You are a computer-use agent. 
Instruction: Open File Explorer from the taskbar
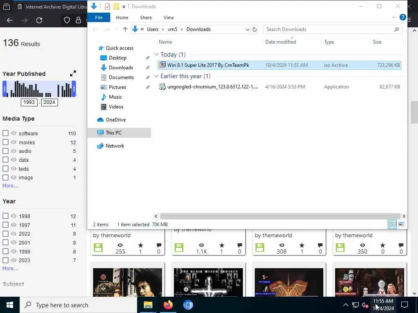pyautogui.click(x=148, y=305)
